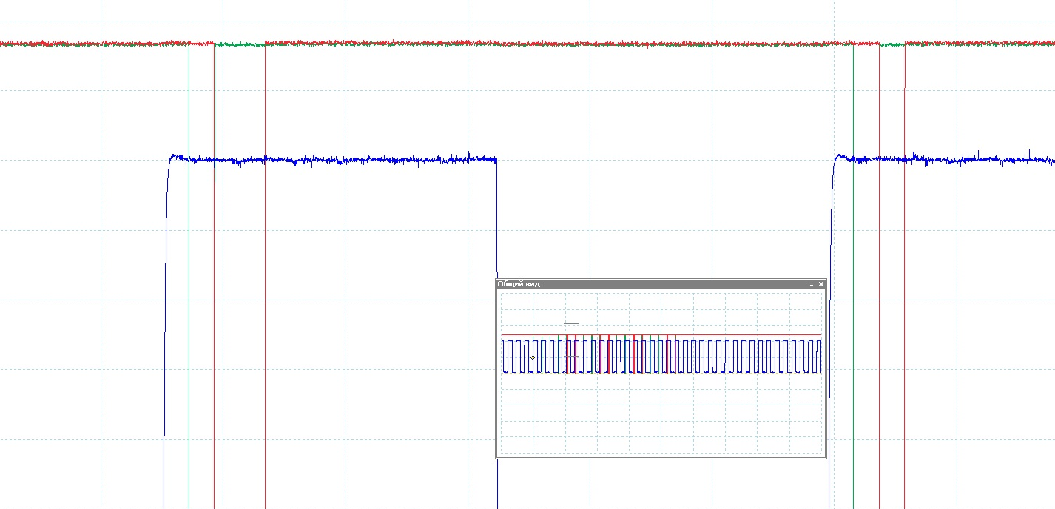The image size is (1055, 509).
Task: Select the rightmost red vertical marker line
Action: 904,296
